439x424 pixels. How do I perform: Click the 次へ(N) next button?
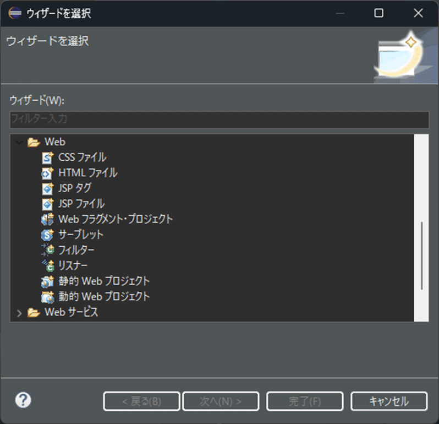[221, 401]
